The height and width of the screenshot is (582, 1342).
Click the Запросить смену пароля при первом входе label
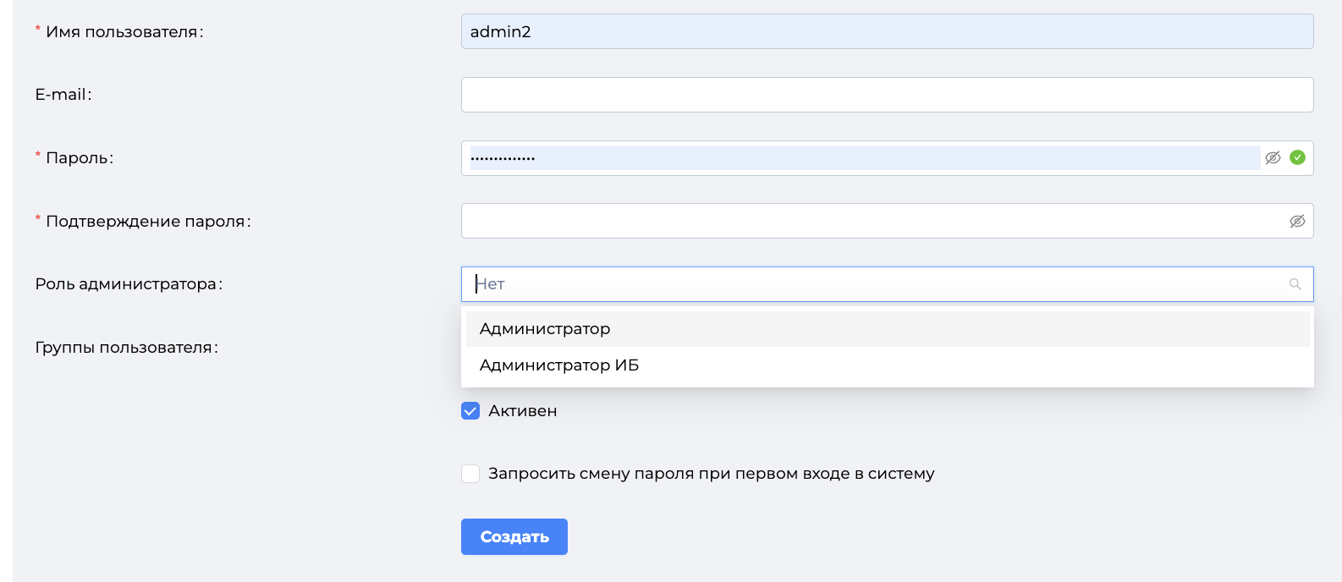point(712,474)
